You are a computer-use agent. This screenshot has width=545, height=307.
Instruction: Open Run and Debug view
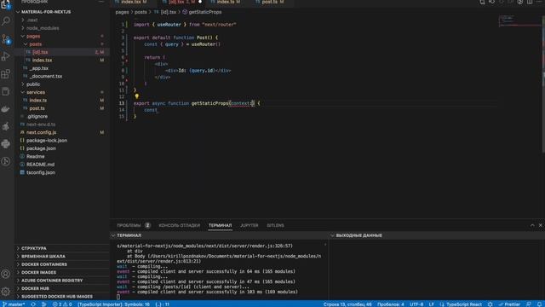pyautogui.click(x=6, y=56)
